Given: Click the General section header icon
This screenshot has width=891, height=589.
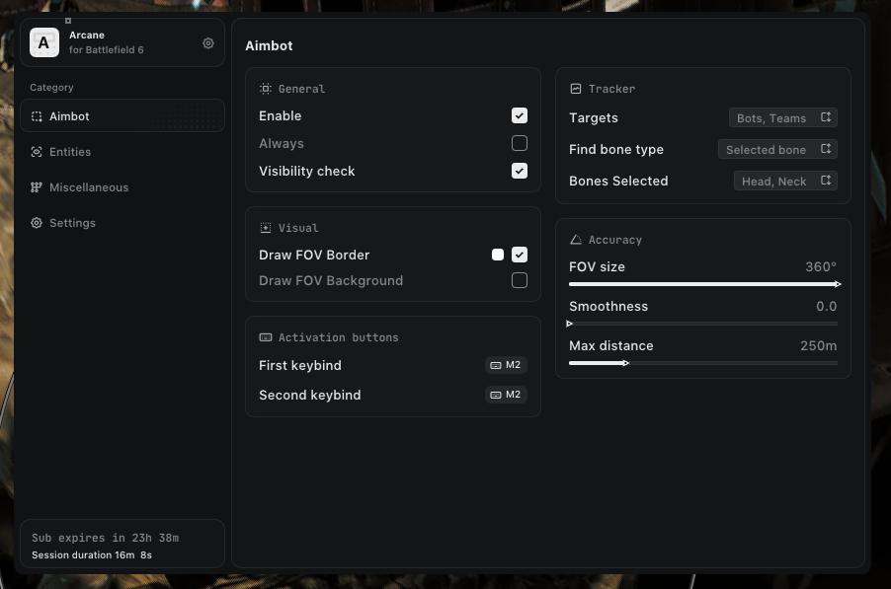Looking at the screenshot, I should click(x=266, y=89).
